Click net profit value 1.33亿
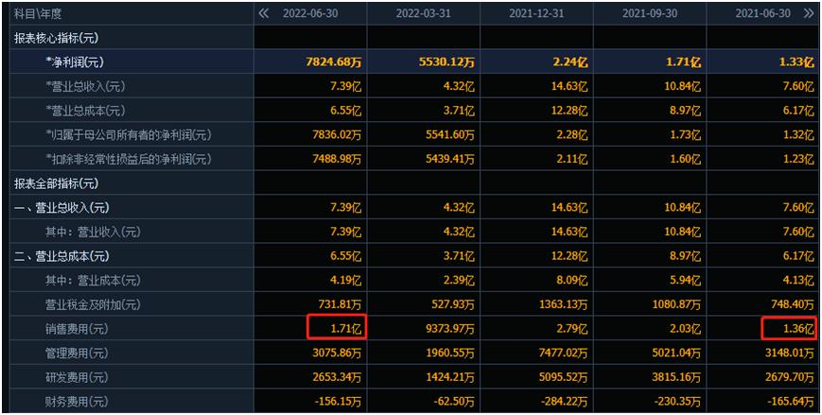Image resolution: width=822 pixels, height=415 pixels. click(x=796, y=62)
